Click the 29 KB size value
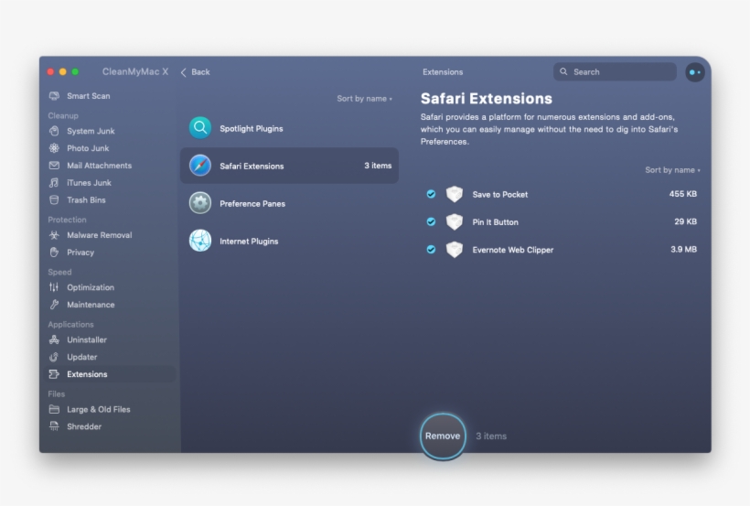Image resolution: width=750 pixels, height=506 pixels. tap(685, 221)
